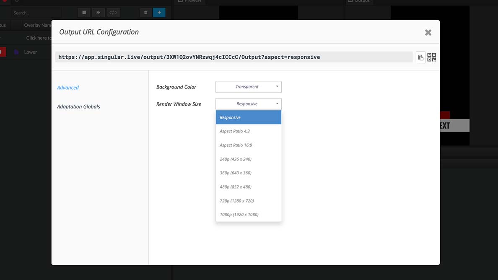Switch to Adaptation Globals section
The height and width of the screenshot is (280, 498).
78,106
